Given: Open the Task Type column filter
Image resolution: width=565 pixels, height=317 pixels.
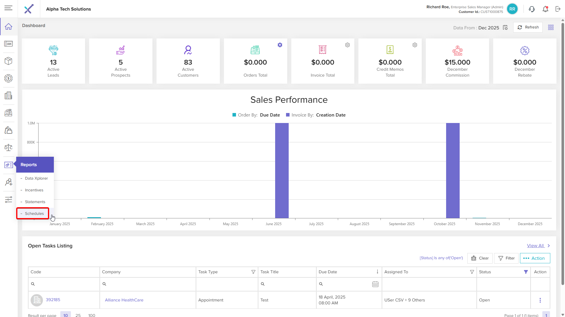Looking at the screenshot, I should click(253, 272).
